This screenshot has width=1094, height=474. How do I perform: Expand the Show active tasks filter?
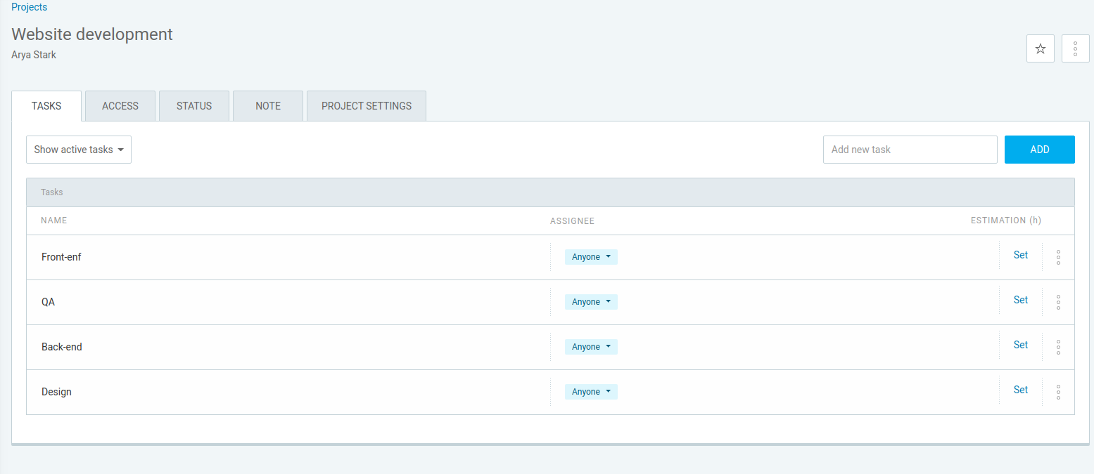[x=79, y=150]
